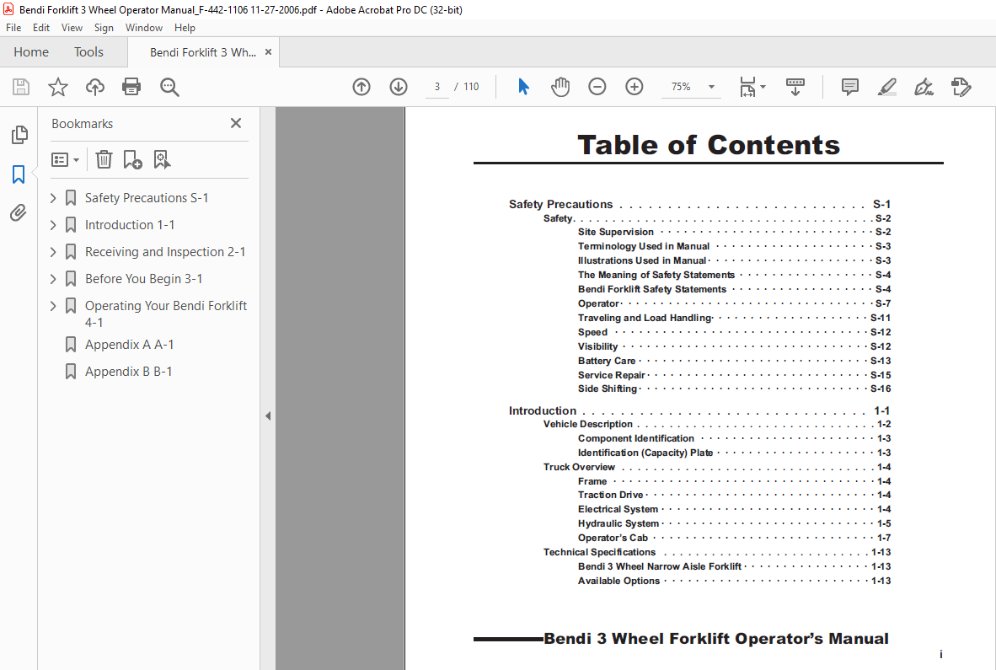Image resolution: width=996 pixels, height=670 pixels.
Task: Open the Fill and Sign tool
Action: point(924,86)
